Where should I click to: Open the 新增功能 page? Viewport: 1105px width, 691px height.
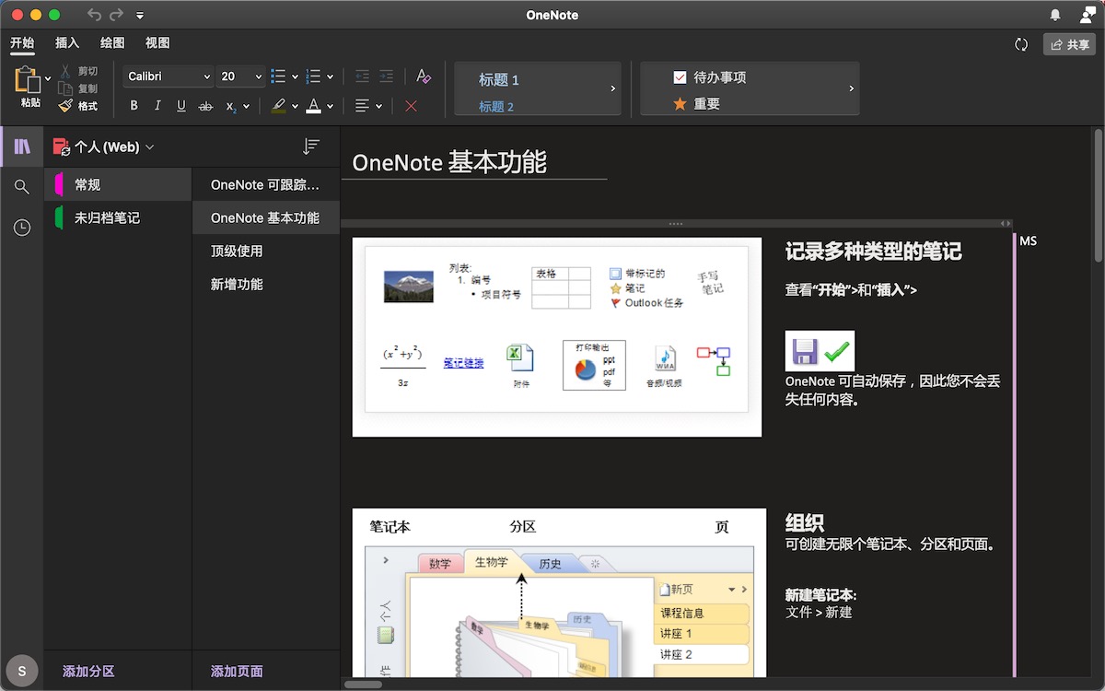(x=265, y=284)
